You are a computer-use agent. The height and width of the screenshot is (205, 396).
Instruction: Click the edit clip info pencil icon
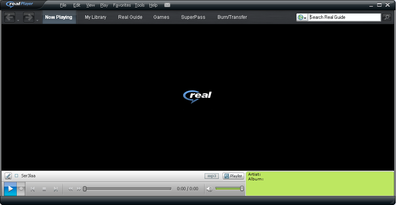[x=8, y=176]
